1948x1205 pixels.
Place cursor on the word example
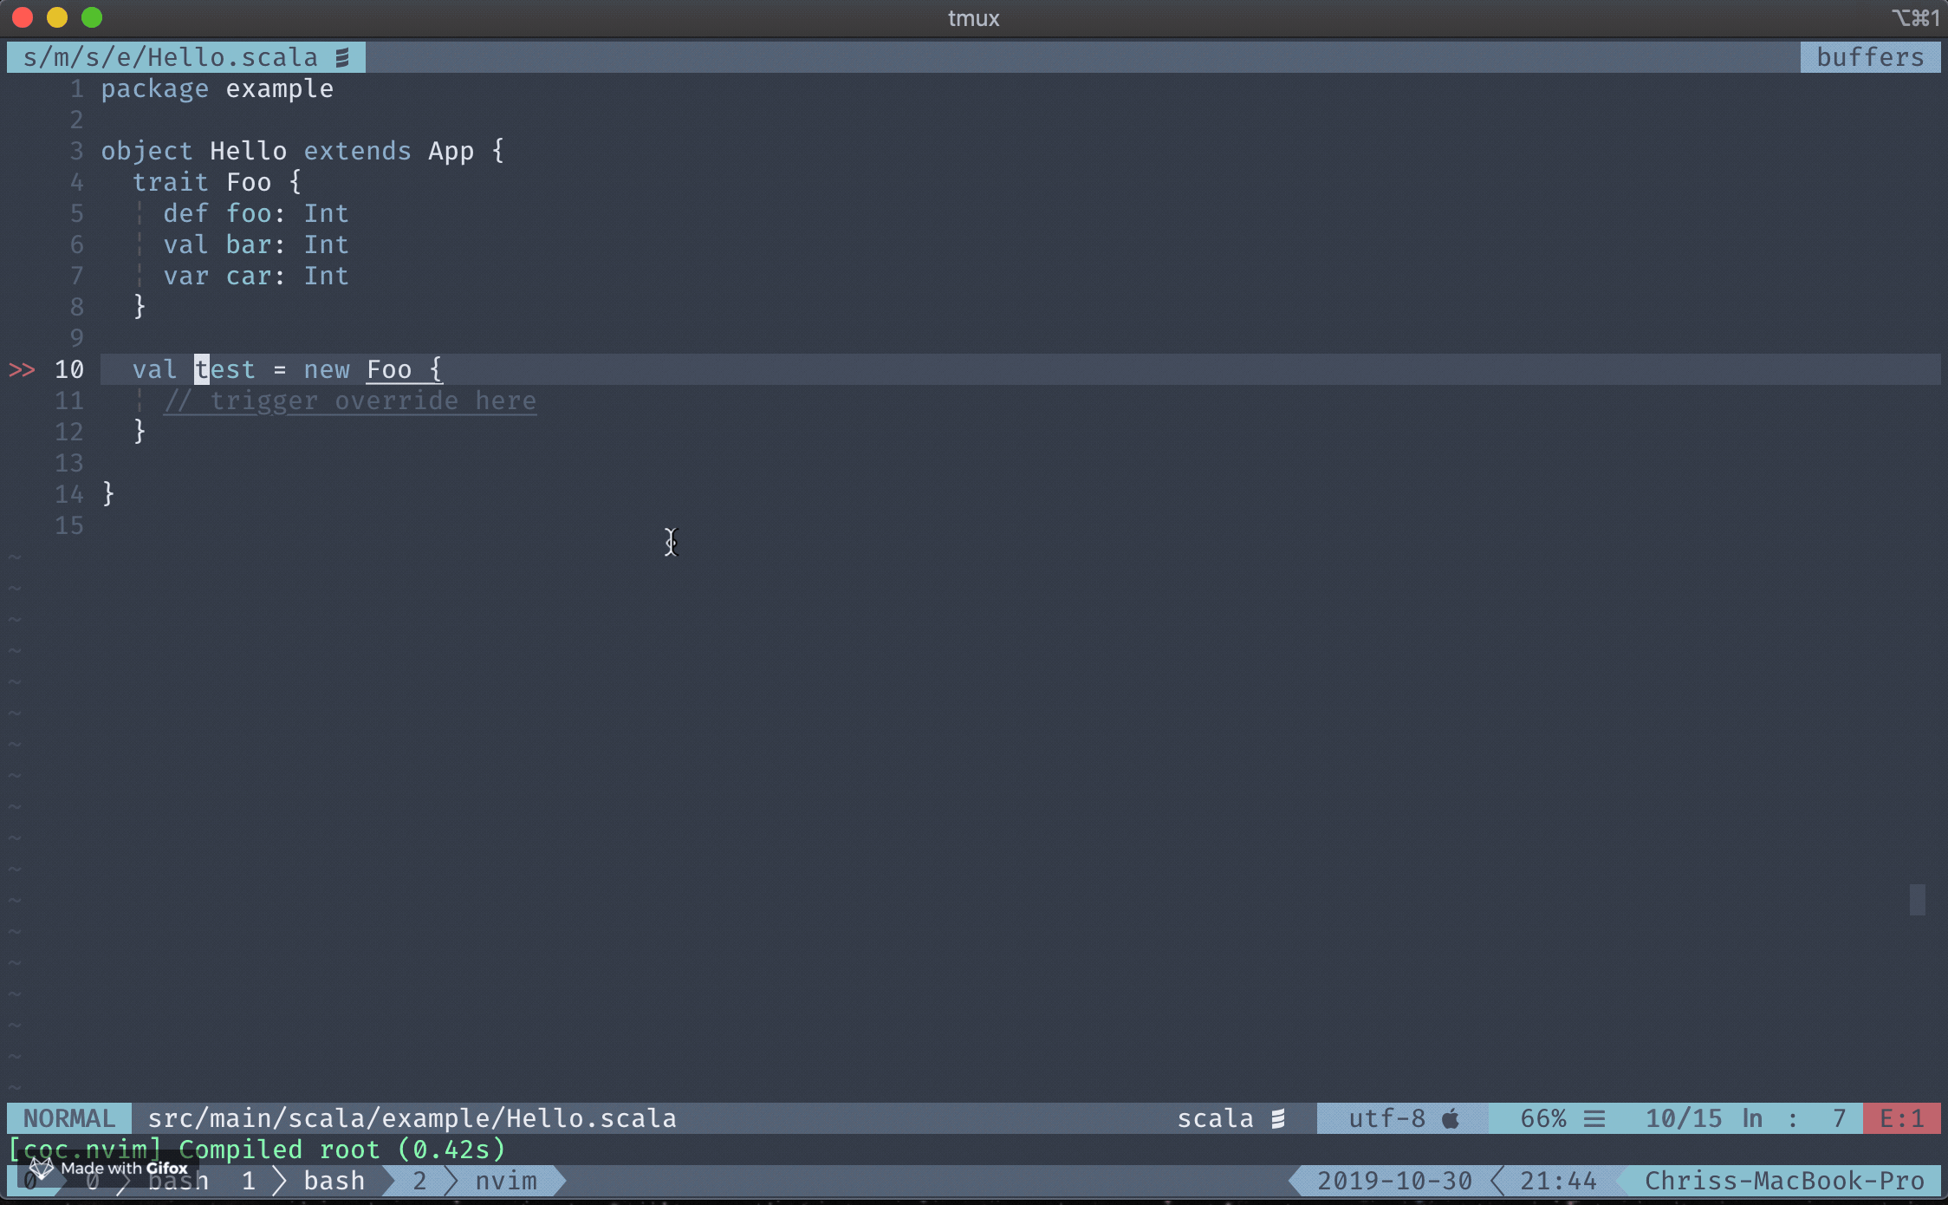tap(280, 88)
